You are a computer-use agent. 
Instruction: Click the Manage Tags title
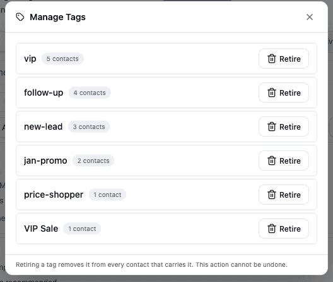57,17
